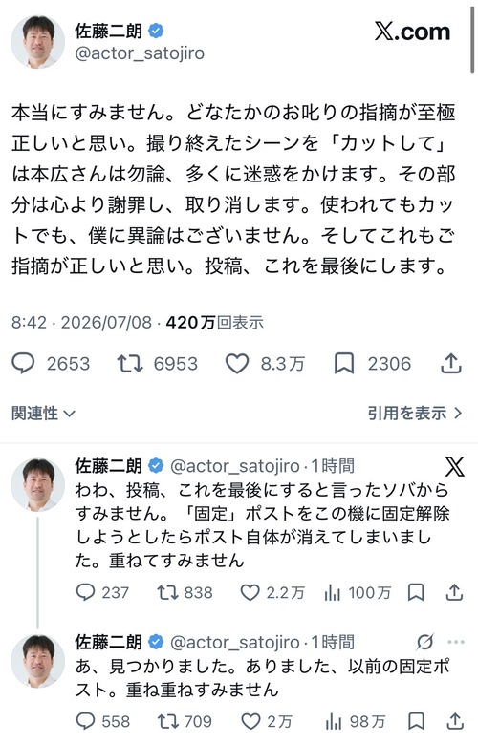Image resolution: width=478 pixels, height=744 pixels.
Task: Open the Grok icon on last reply
Action: tap(424, 642)
